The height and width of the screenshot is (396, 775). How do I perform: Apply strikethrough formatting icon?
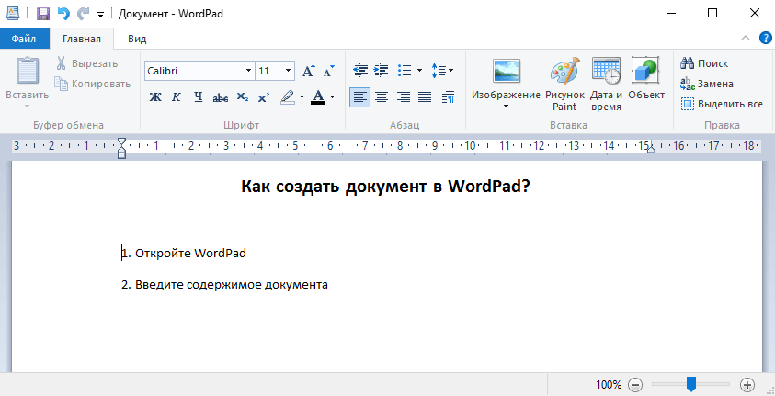click(220, 97)
